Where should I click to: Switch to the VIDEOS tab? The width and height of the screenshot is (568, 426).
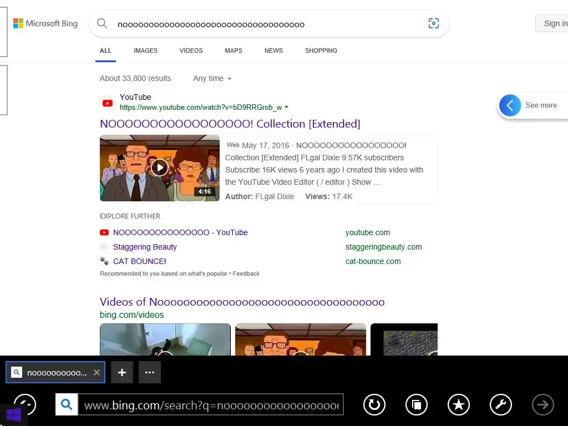pyautogui.click(x=191, y=50)
